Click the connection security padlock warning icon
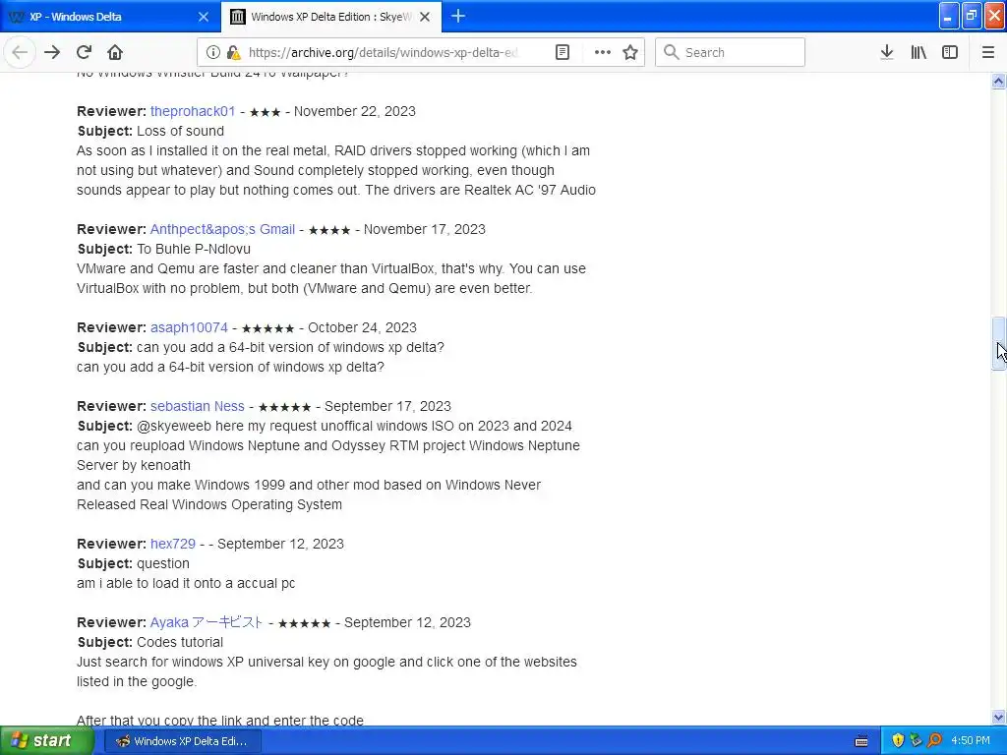The image size is (1007, 755). (234, 52)
